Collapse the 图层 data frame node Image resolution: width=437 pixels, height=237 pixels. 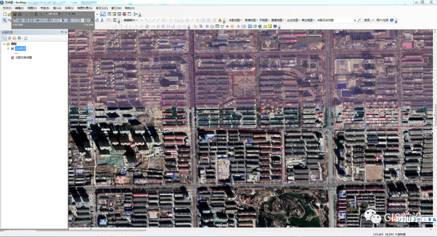[x=4, y=44]
